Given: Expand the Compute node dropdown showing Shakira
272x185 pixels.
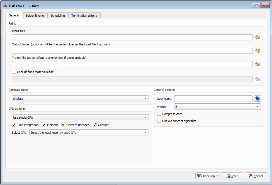Looking at the screenshot, I should pos(80,99).
